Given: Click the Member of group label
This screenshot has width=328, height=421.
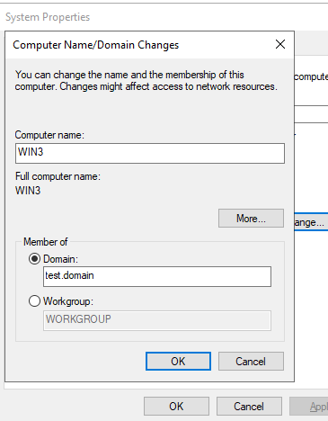Looking at the screenshot, I should [46, 242].
